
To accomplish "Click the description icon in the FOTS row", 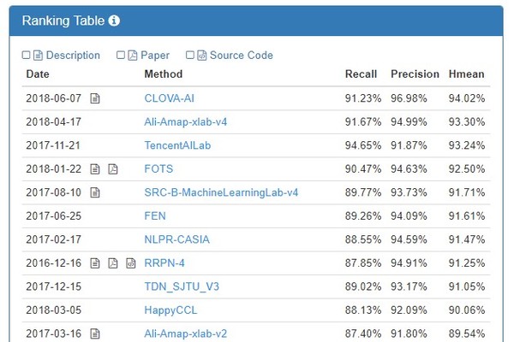I will pos(96,169).
